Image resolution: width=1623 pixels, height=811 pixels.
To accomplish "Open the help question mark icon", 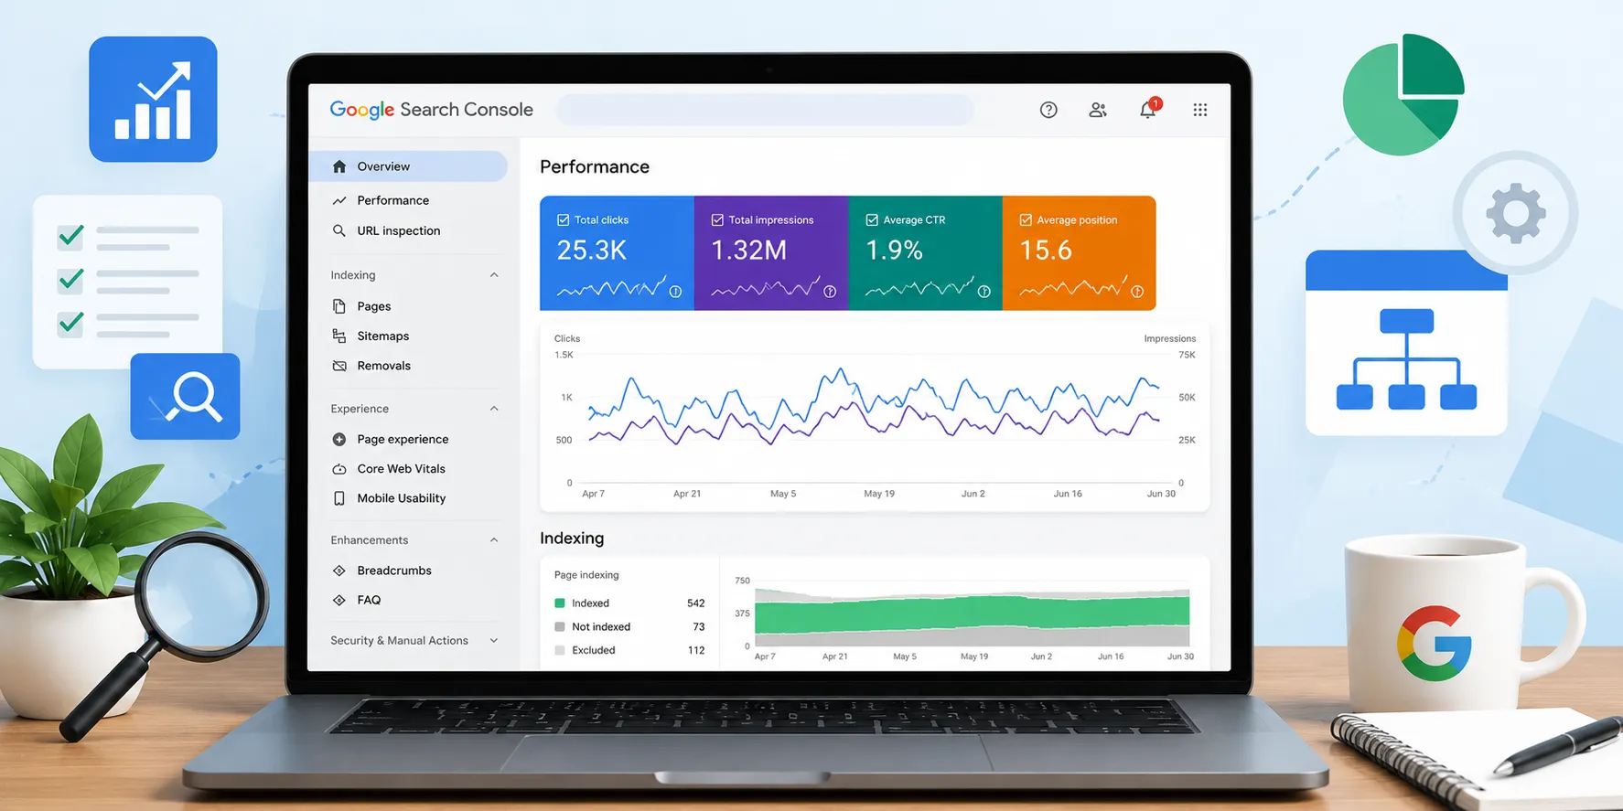I will coord(1048,110).
